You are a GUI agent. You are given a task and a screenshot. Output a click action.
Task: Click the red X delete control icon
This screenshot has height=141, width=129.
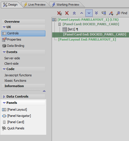[x=67, y=13]
